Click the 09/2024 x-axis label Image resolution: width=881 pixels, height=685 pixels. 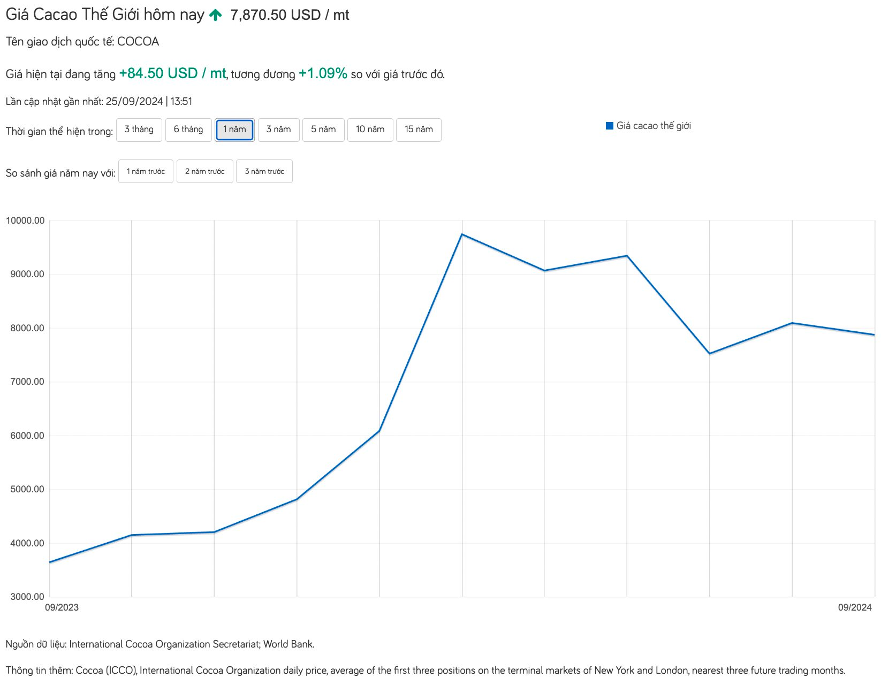point(855,607)
